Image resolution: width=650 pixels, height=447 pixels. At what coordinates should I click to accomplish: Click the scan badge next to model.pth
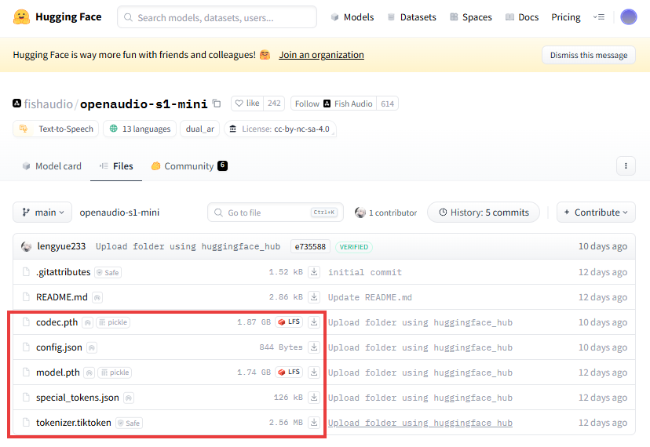89,372
